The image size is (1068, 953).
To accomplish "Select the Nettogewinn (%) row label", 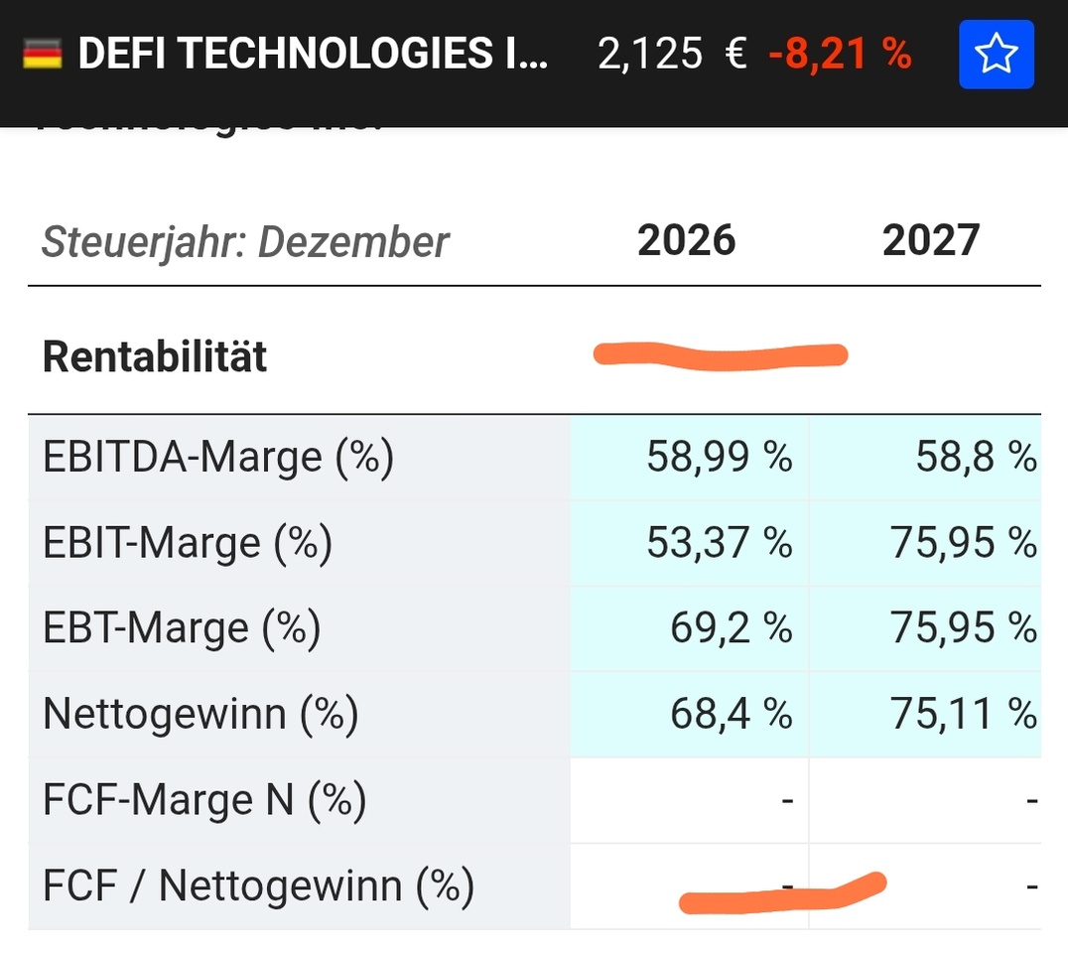I will click(200, 715).
